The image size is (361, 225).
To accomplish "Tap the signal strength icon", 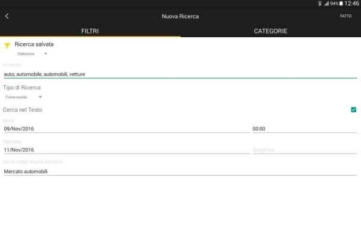I will (x=326, y=4).
